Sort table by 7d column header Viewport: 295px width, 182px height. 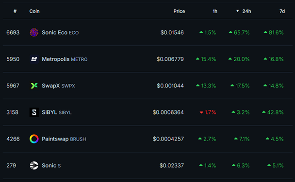pyautogui.click(x=282, y=11)
